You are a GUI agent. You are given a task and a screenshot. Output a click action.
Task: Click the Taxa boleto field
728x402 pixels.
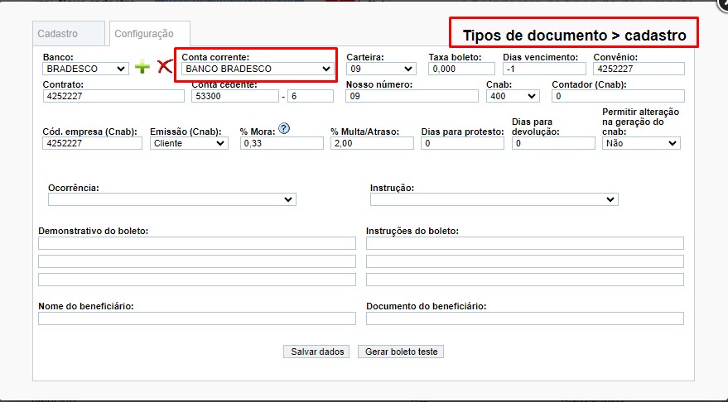point(461,69)
